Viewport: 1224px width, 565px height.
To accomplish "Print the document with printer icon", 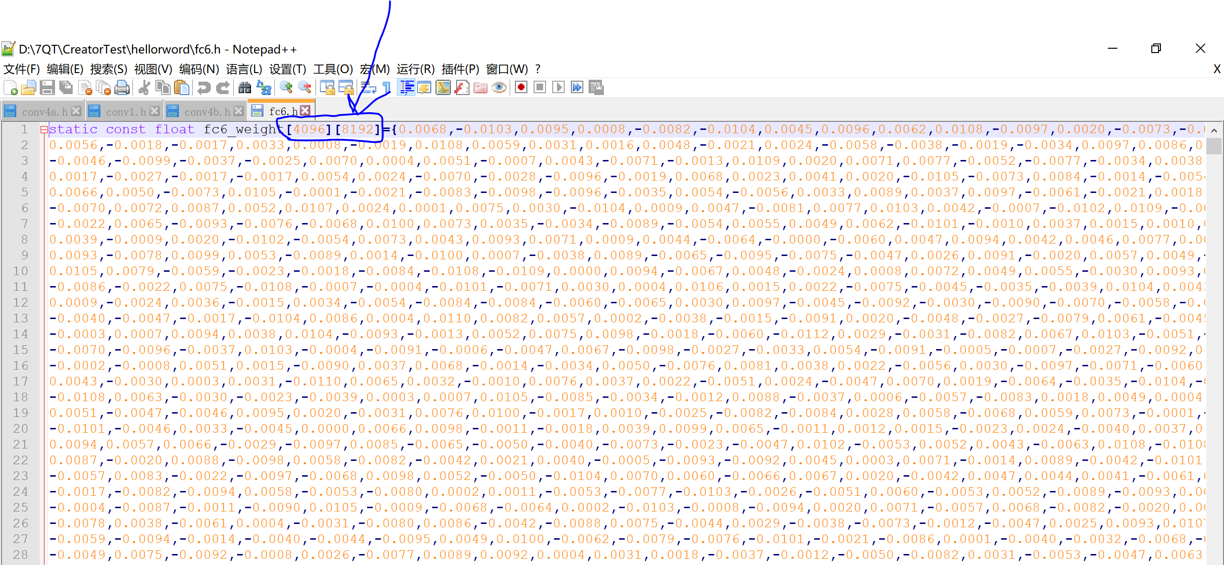I will pos(122,88).
